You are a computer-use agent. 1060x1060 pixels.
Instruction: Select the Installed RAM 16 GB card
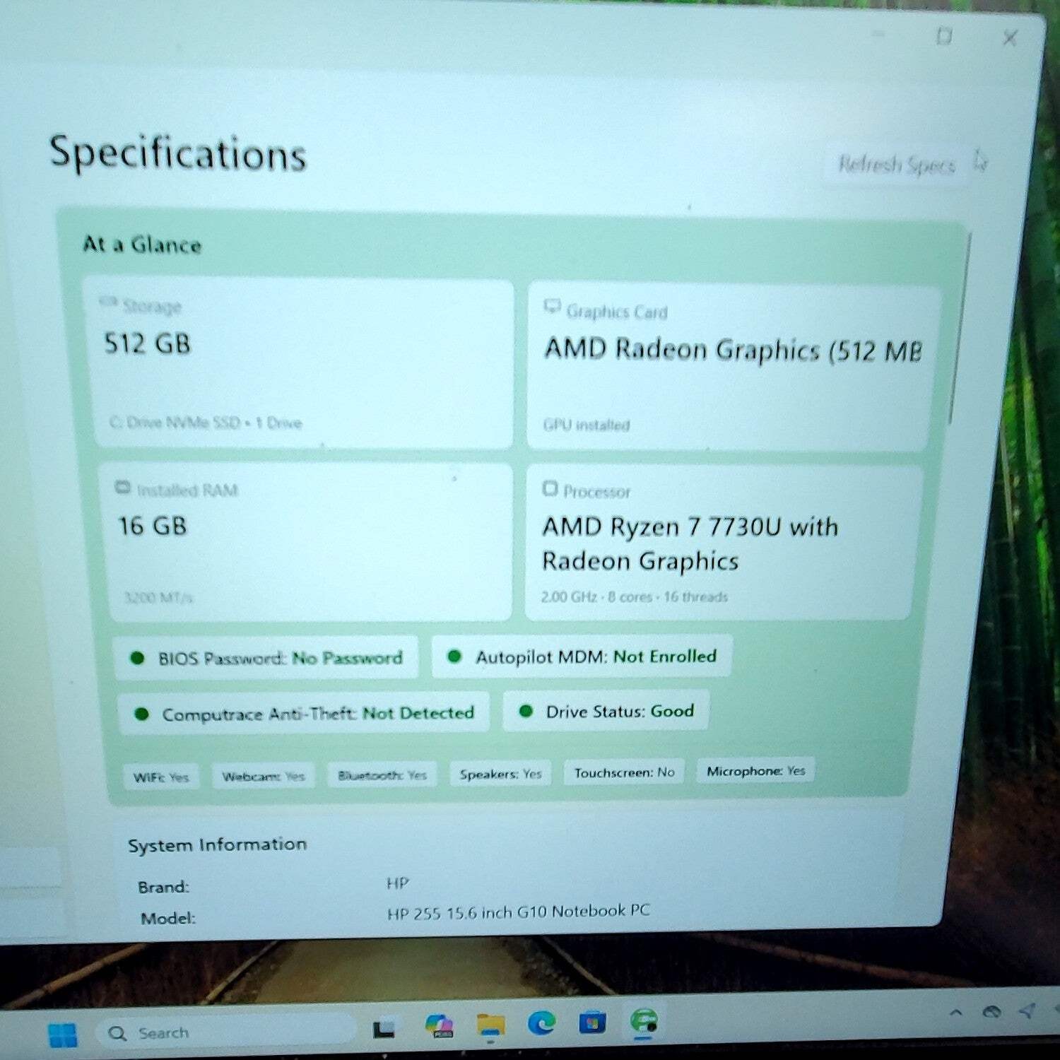305,543
